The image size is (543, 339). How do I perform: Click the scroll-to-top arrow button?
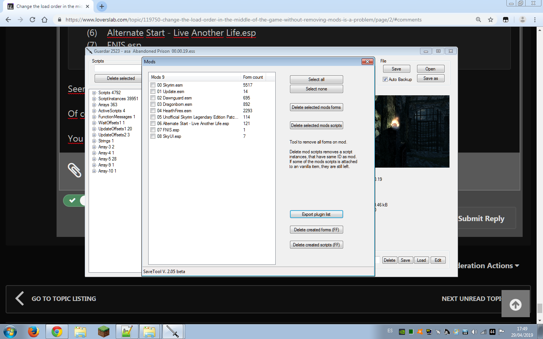(x=515, y=304)
